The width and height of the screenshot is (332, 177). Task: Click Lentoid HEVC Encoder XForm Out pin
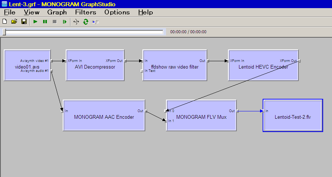[x=299, y=61]
